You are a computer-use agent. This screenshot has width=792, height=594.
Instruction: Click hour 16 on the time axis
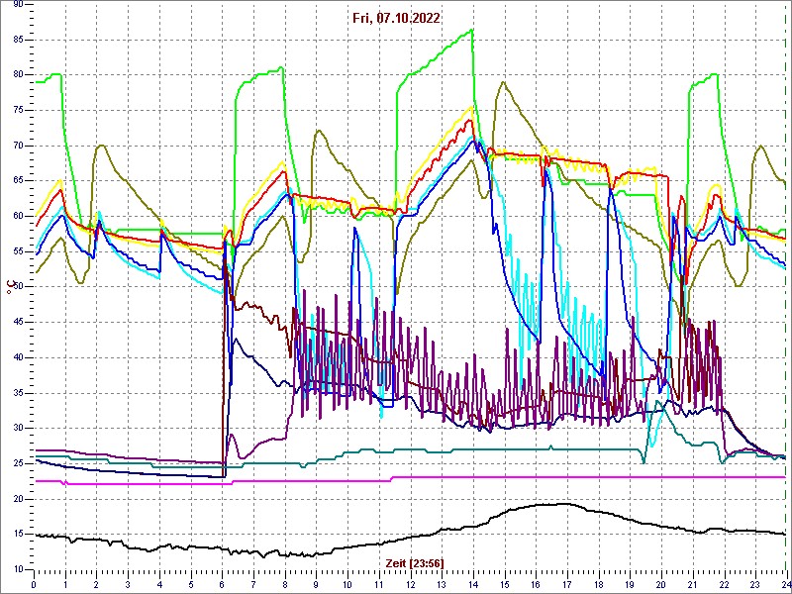(536, 584)
